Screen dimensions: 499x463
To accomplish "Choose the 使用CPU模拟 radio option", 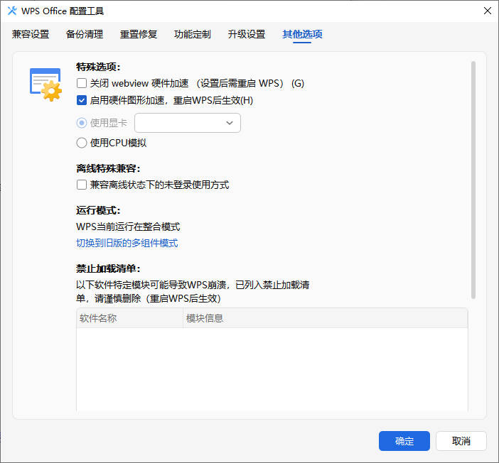I will 82,143.
